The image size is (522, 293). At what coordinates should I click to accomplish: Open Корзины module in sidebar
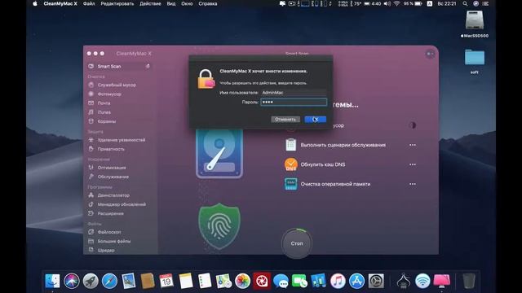coord(103,121)
